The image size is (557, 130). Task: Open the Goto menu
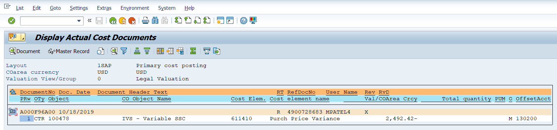point(55,8)
